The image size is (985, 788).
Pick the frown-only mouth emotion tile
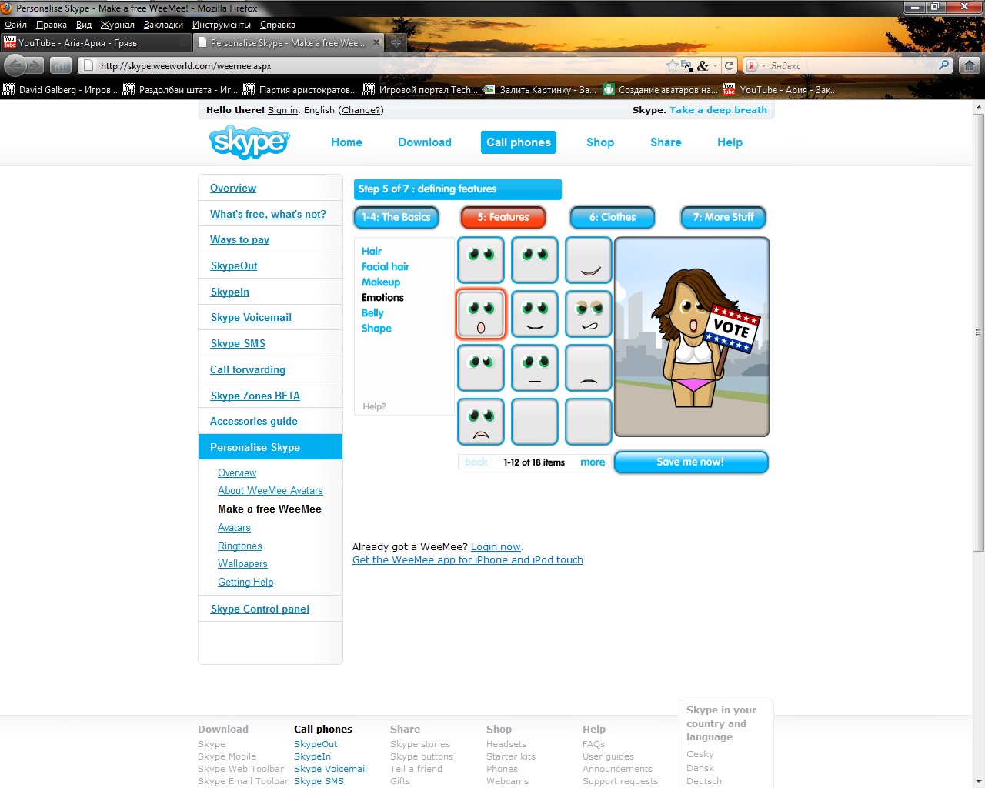[589, 368]
